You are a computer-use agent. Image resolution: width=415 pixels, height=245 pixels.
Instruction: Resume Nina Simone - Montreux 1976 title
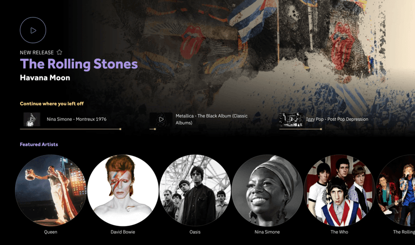76,119
